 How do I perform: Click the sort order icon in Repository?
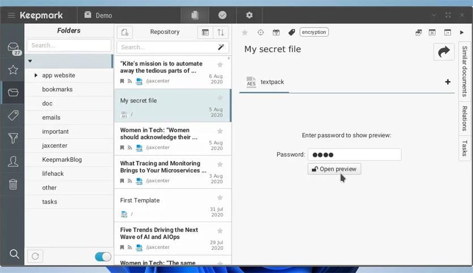point(221,33)
